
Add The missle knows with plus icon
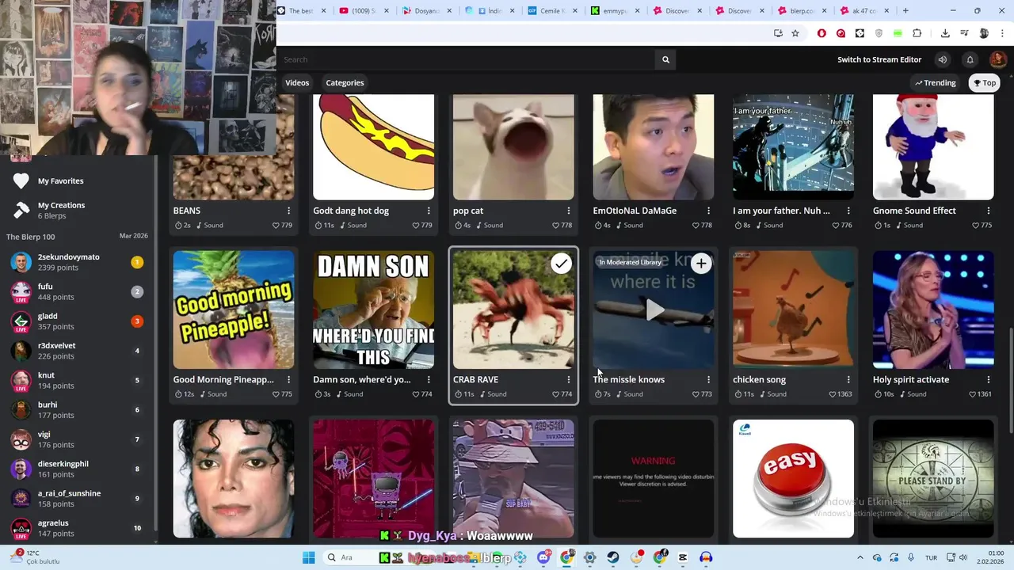click(701, 264)
